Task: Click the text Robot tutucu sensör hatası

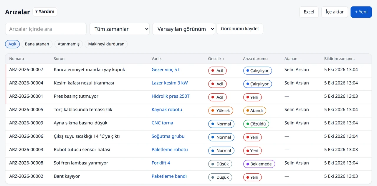Action: [x=82, y=150]
